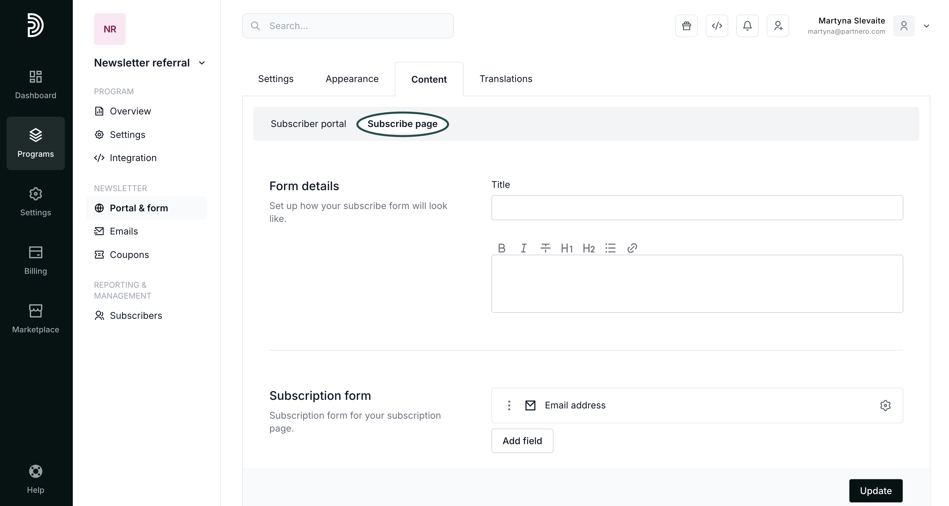This screenshot has width=949, height=506.
Task: Insert H1 heading style
Action: click(566, 248)
